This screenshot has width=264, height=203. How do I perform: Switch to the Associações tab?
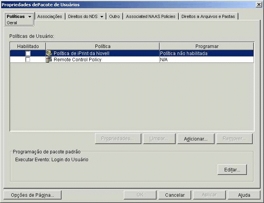point(50,16)
